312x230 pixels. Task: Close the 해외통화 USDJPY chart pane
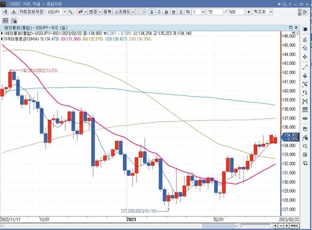tap(296, 27)
